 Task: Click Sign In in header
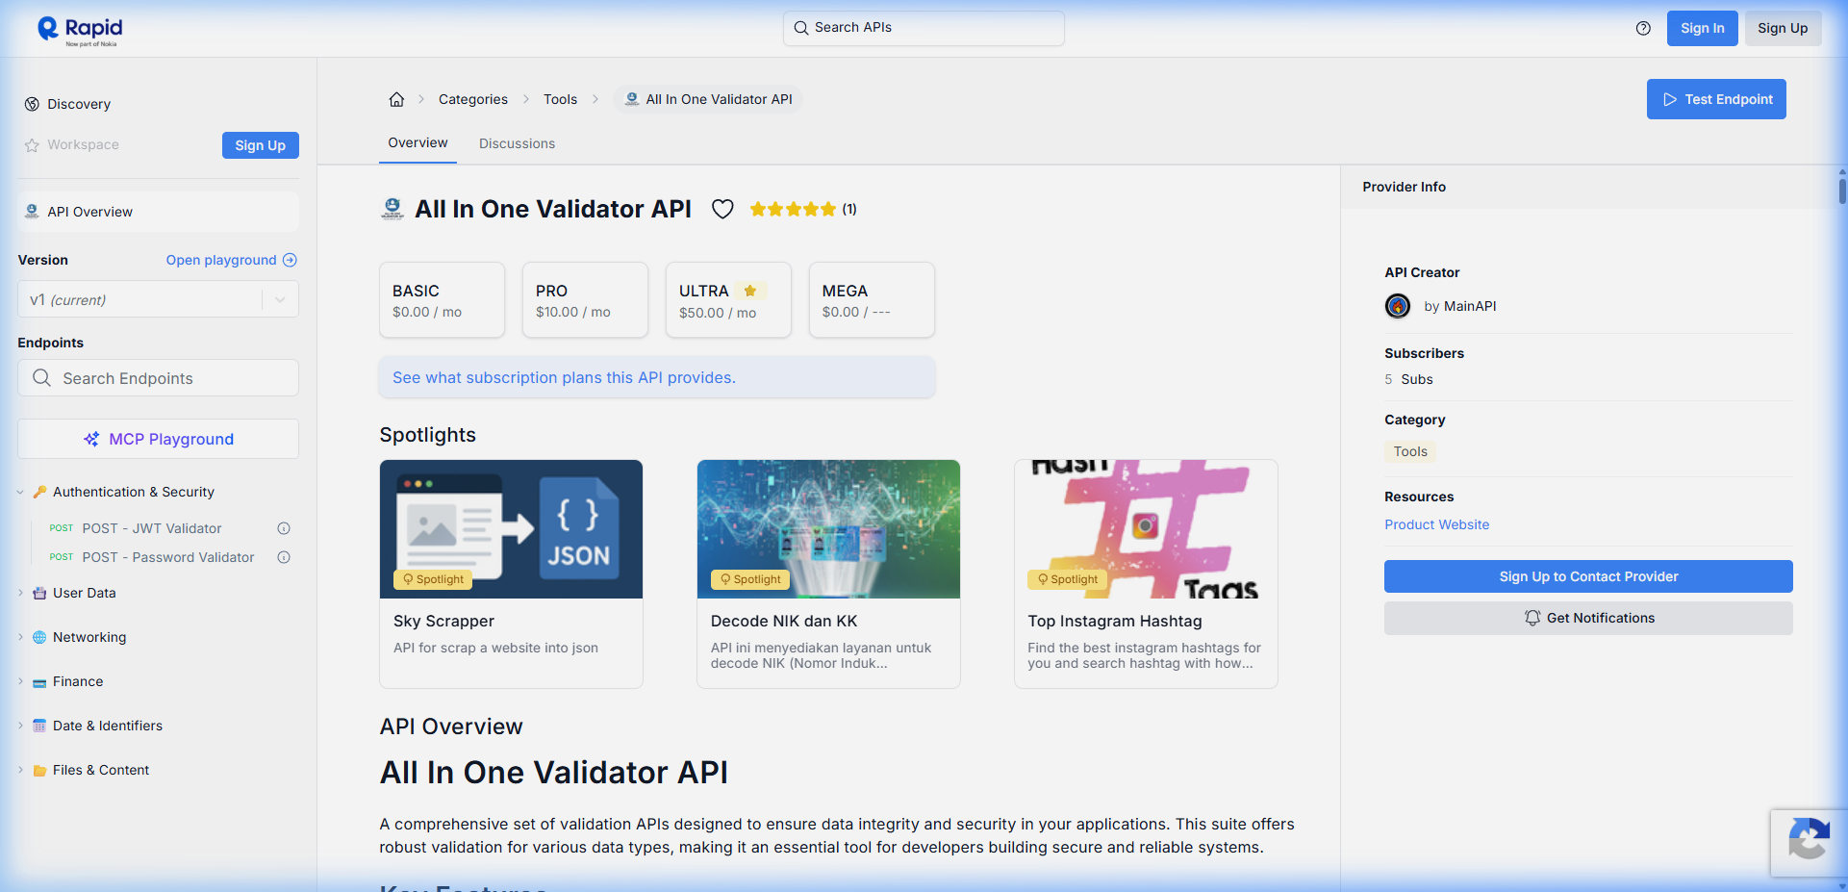1702,28
